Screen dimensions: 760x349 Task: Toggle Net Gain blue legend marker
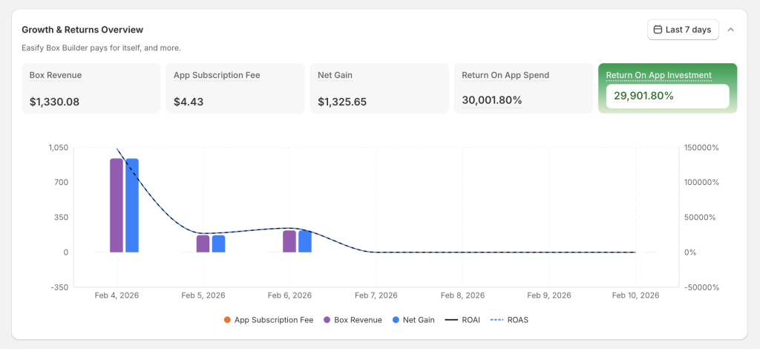click(396, 320)
